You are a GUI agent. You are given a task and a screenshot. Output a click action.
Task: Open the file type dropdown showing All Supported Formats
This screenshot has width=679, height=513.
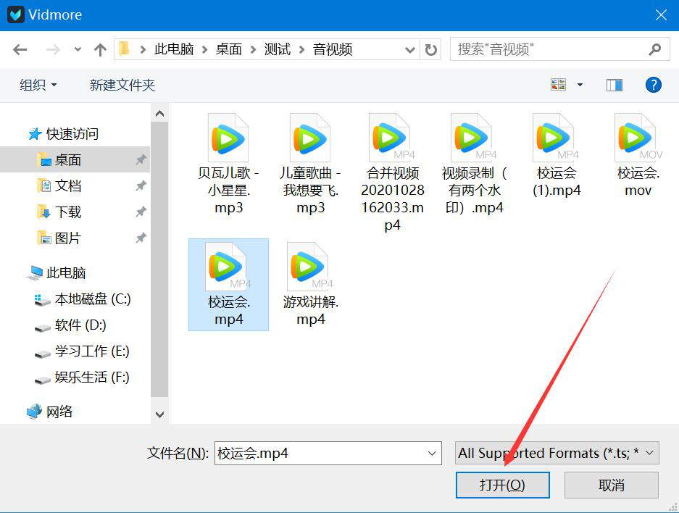[557, 453]
